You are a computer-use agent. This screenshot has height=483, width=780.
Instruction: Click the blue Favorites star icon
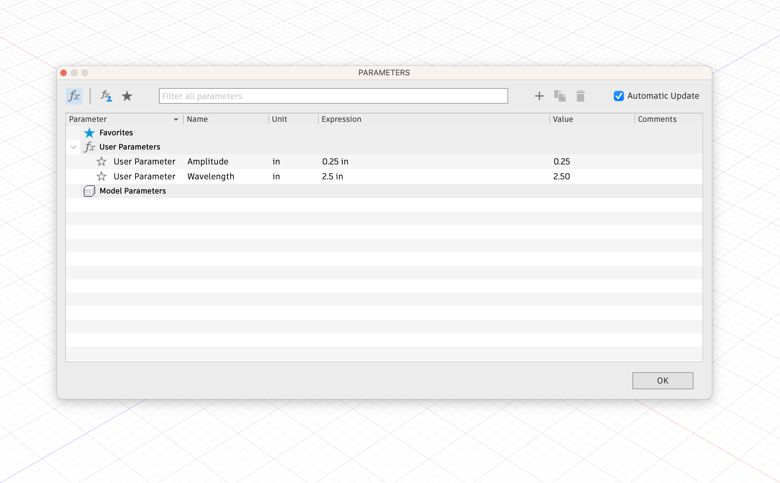89,133
